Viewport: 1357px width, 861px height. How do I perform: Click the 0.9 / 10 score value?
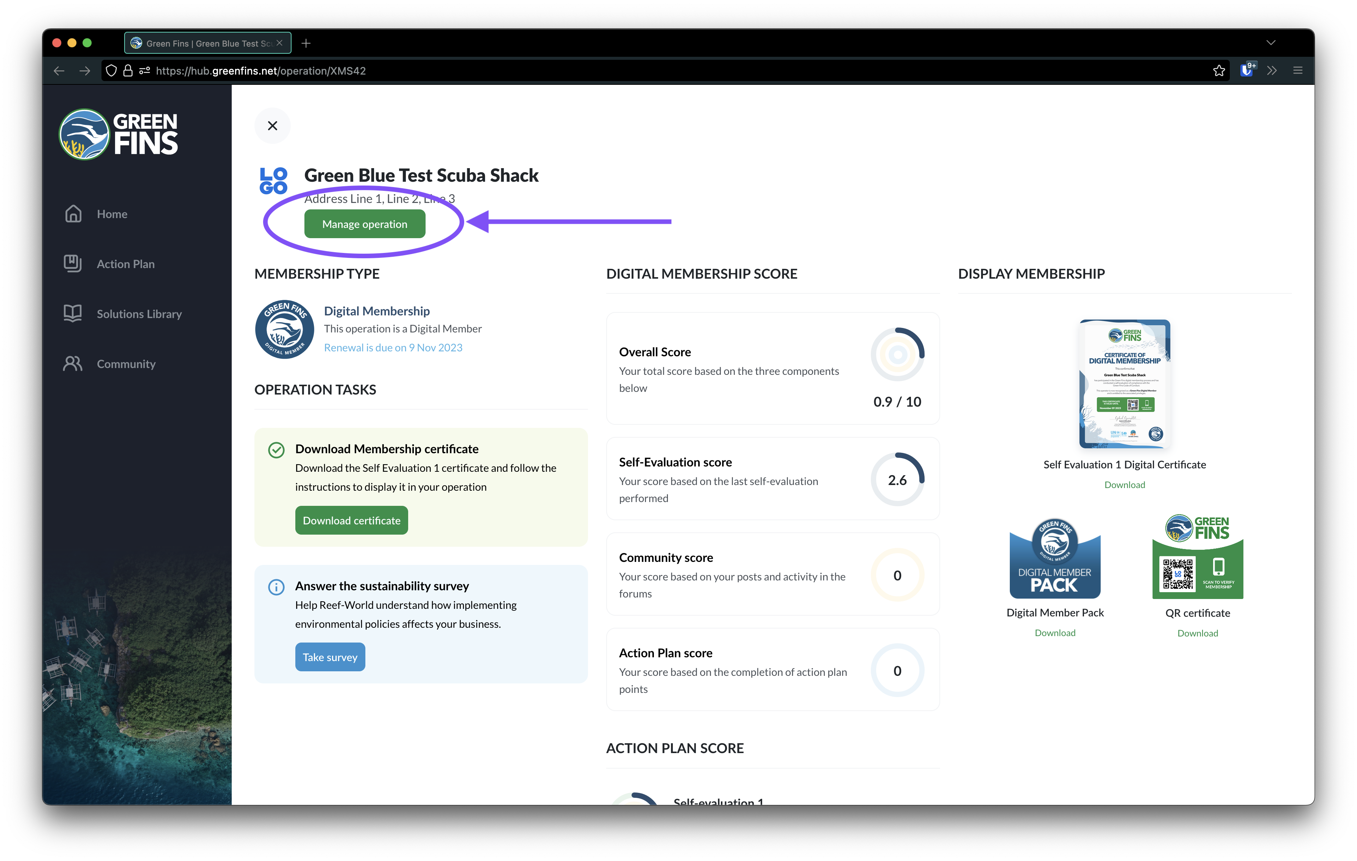pos(897,402)
